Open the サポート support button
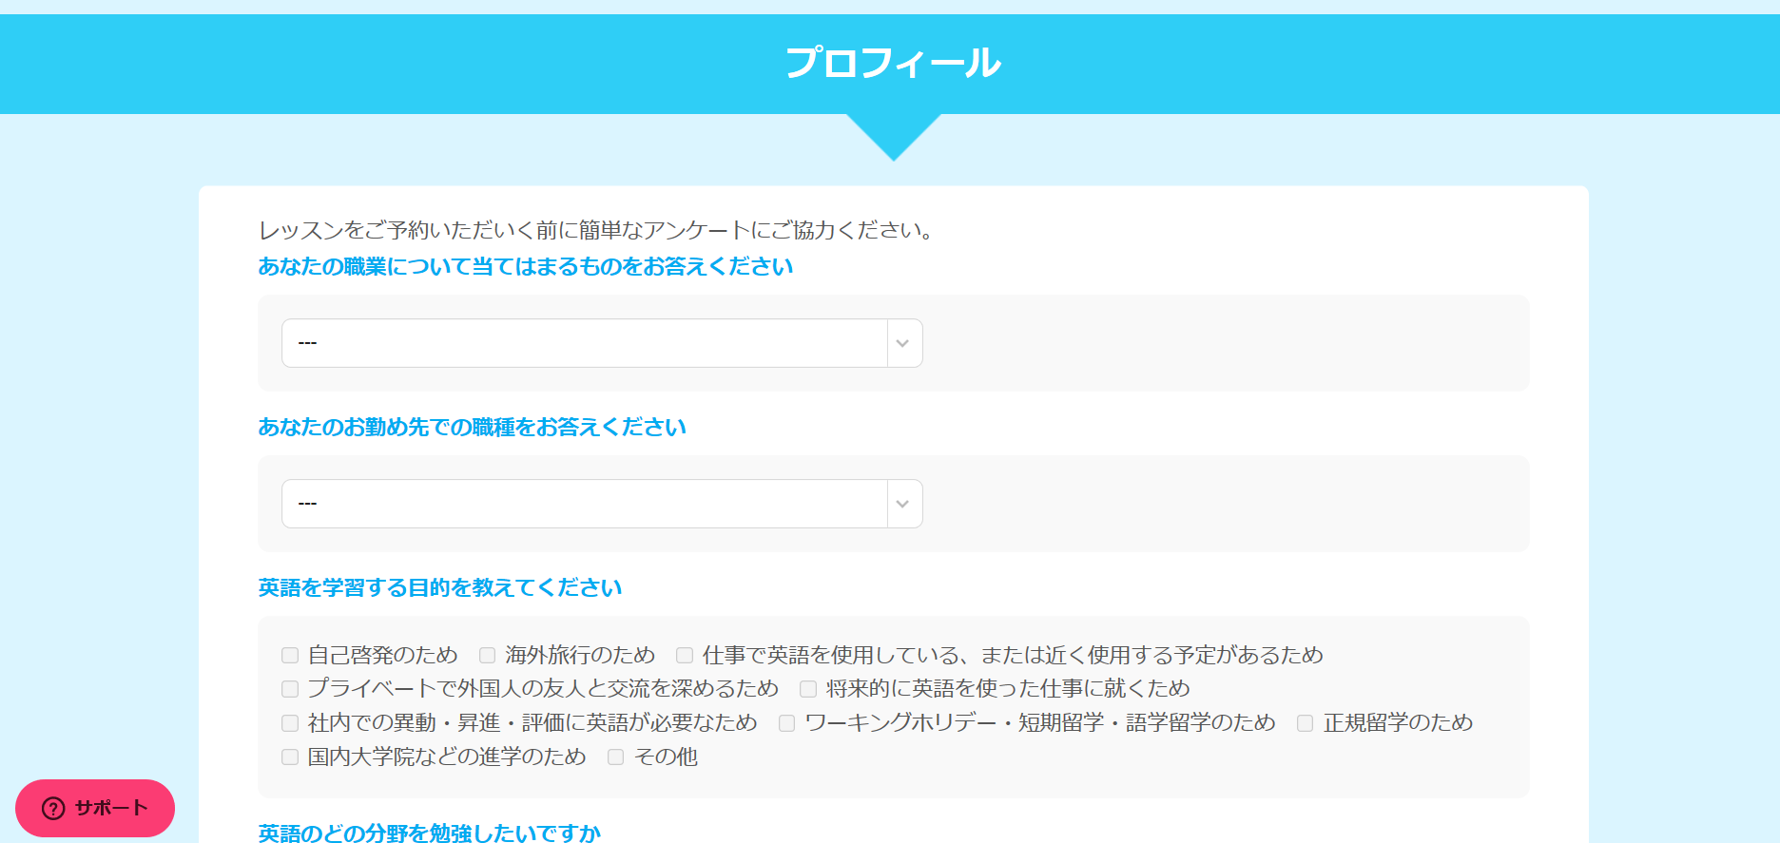 coord(95,809)
